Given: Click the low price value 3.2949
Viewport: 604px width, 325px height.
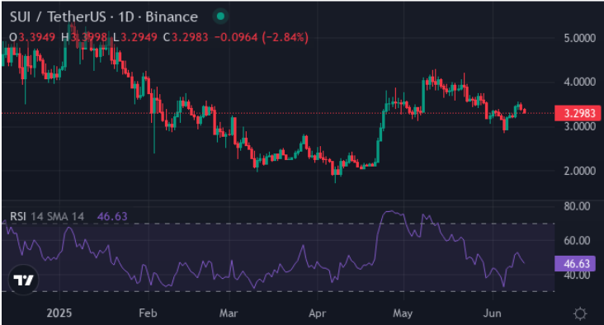Looking at the screenshot, I should (139, 37).
